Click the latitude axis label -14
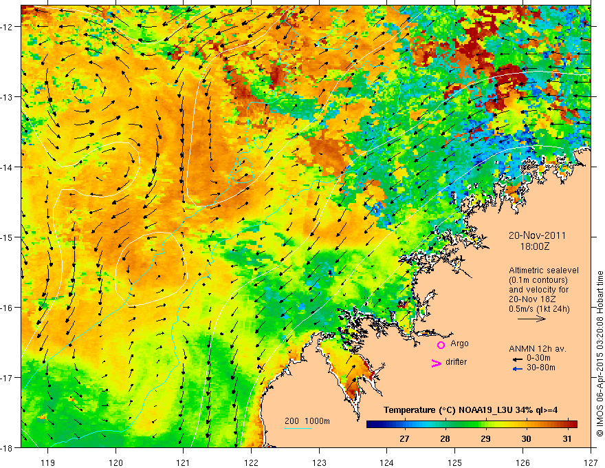 (7, 167)
